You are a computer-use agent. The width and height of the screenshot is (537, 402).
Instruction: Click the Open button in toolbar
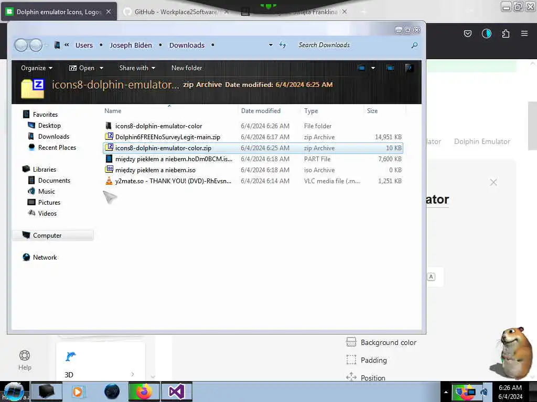pyautogui.click(x=81, y=68)
